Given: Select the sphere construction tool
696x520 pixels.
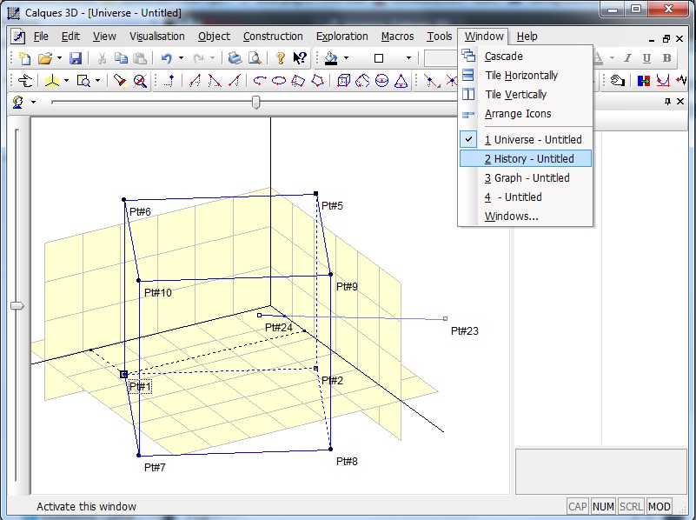Looking at the screenshot, I should click(x=381, y=81).
